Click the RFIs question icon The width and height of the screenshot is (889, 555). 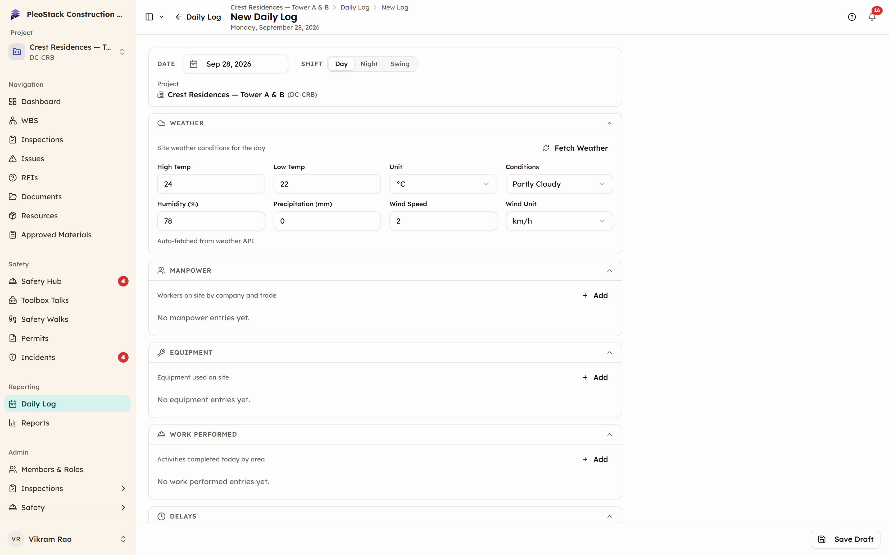tap(13, 178)
